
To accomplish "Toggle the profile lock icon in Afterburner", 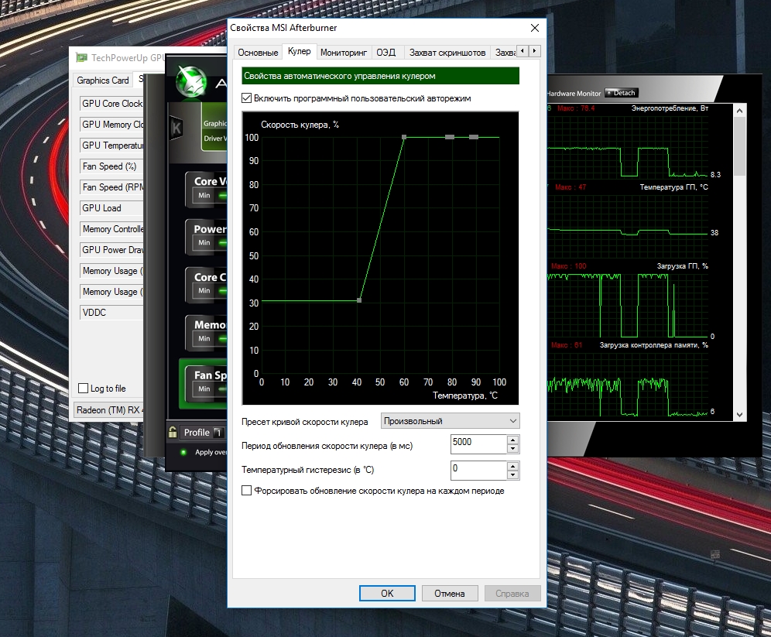I will [173, 432].
